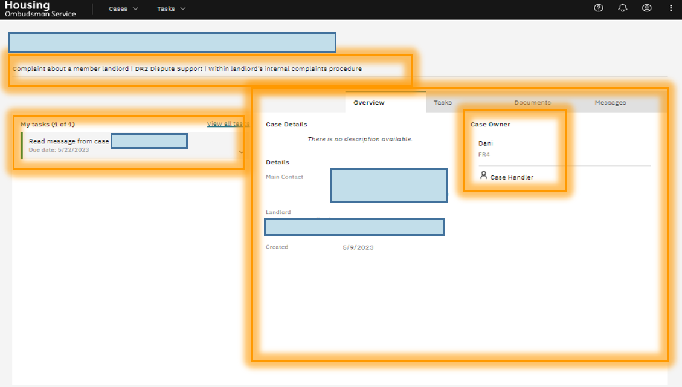
Task: Expand the Tasks dropdown in top navigation
Action: point(171,9)
